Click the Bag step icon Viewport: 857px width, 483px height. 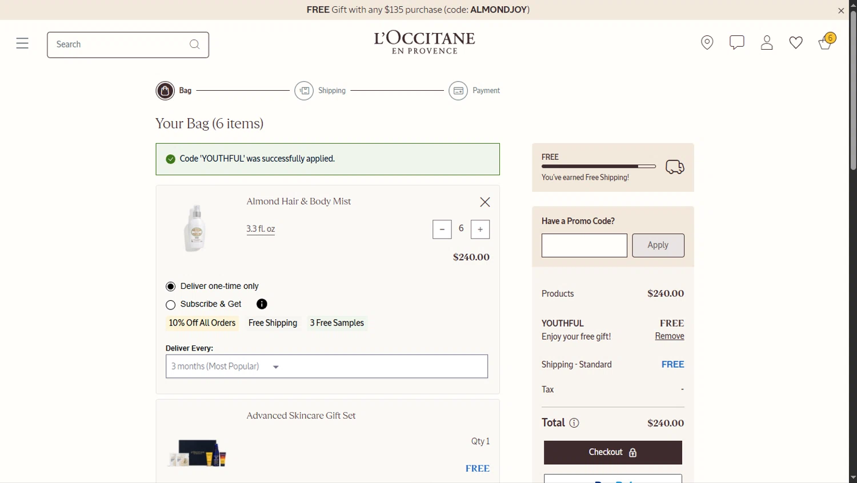click(x=165, y=91)
